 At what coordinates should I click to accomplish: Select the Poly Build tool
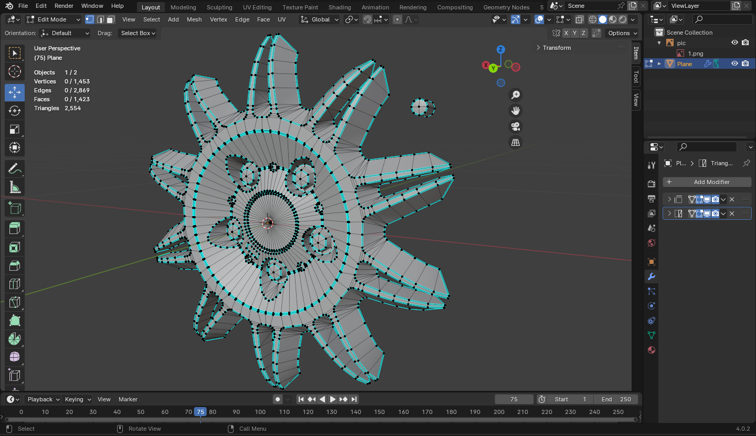pyautogui.click(x=15, y=321)
